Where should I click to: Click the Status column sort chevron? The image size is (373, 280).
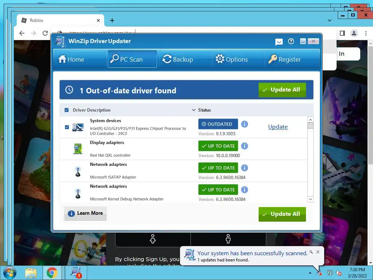click(194, 110)
